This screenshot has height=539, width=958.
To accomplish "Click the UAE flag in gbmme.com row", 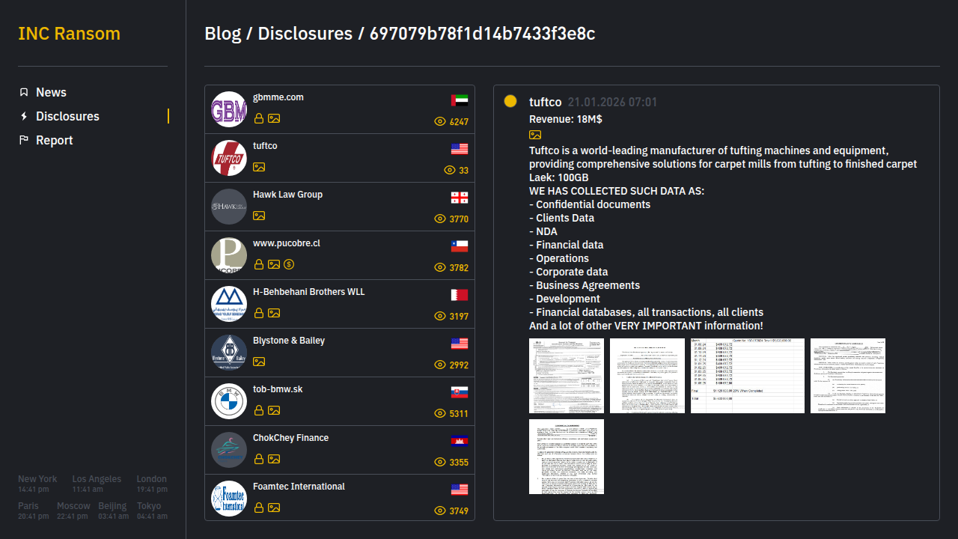I will coord(460,100).
